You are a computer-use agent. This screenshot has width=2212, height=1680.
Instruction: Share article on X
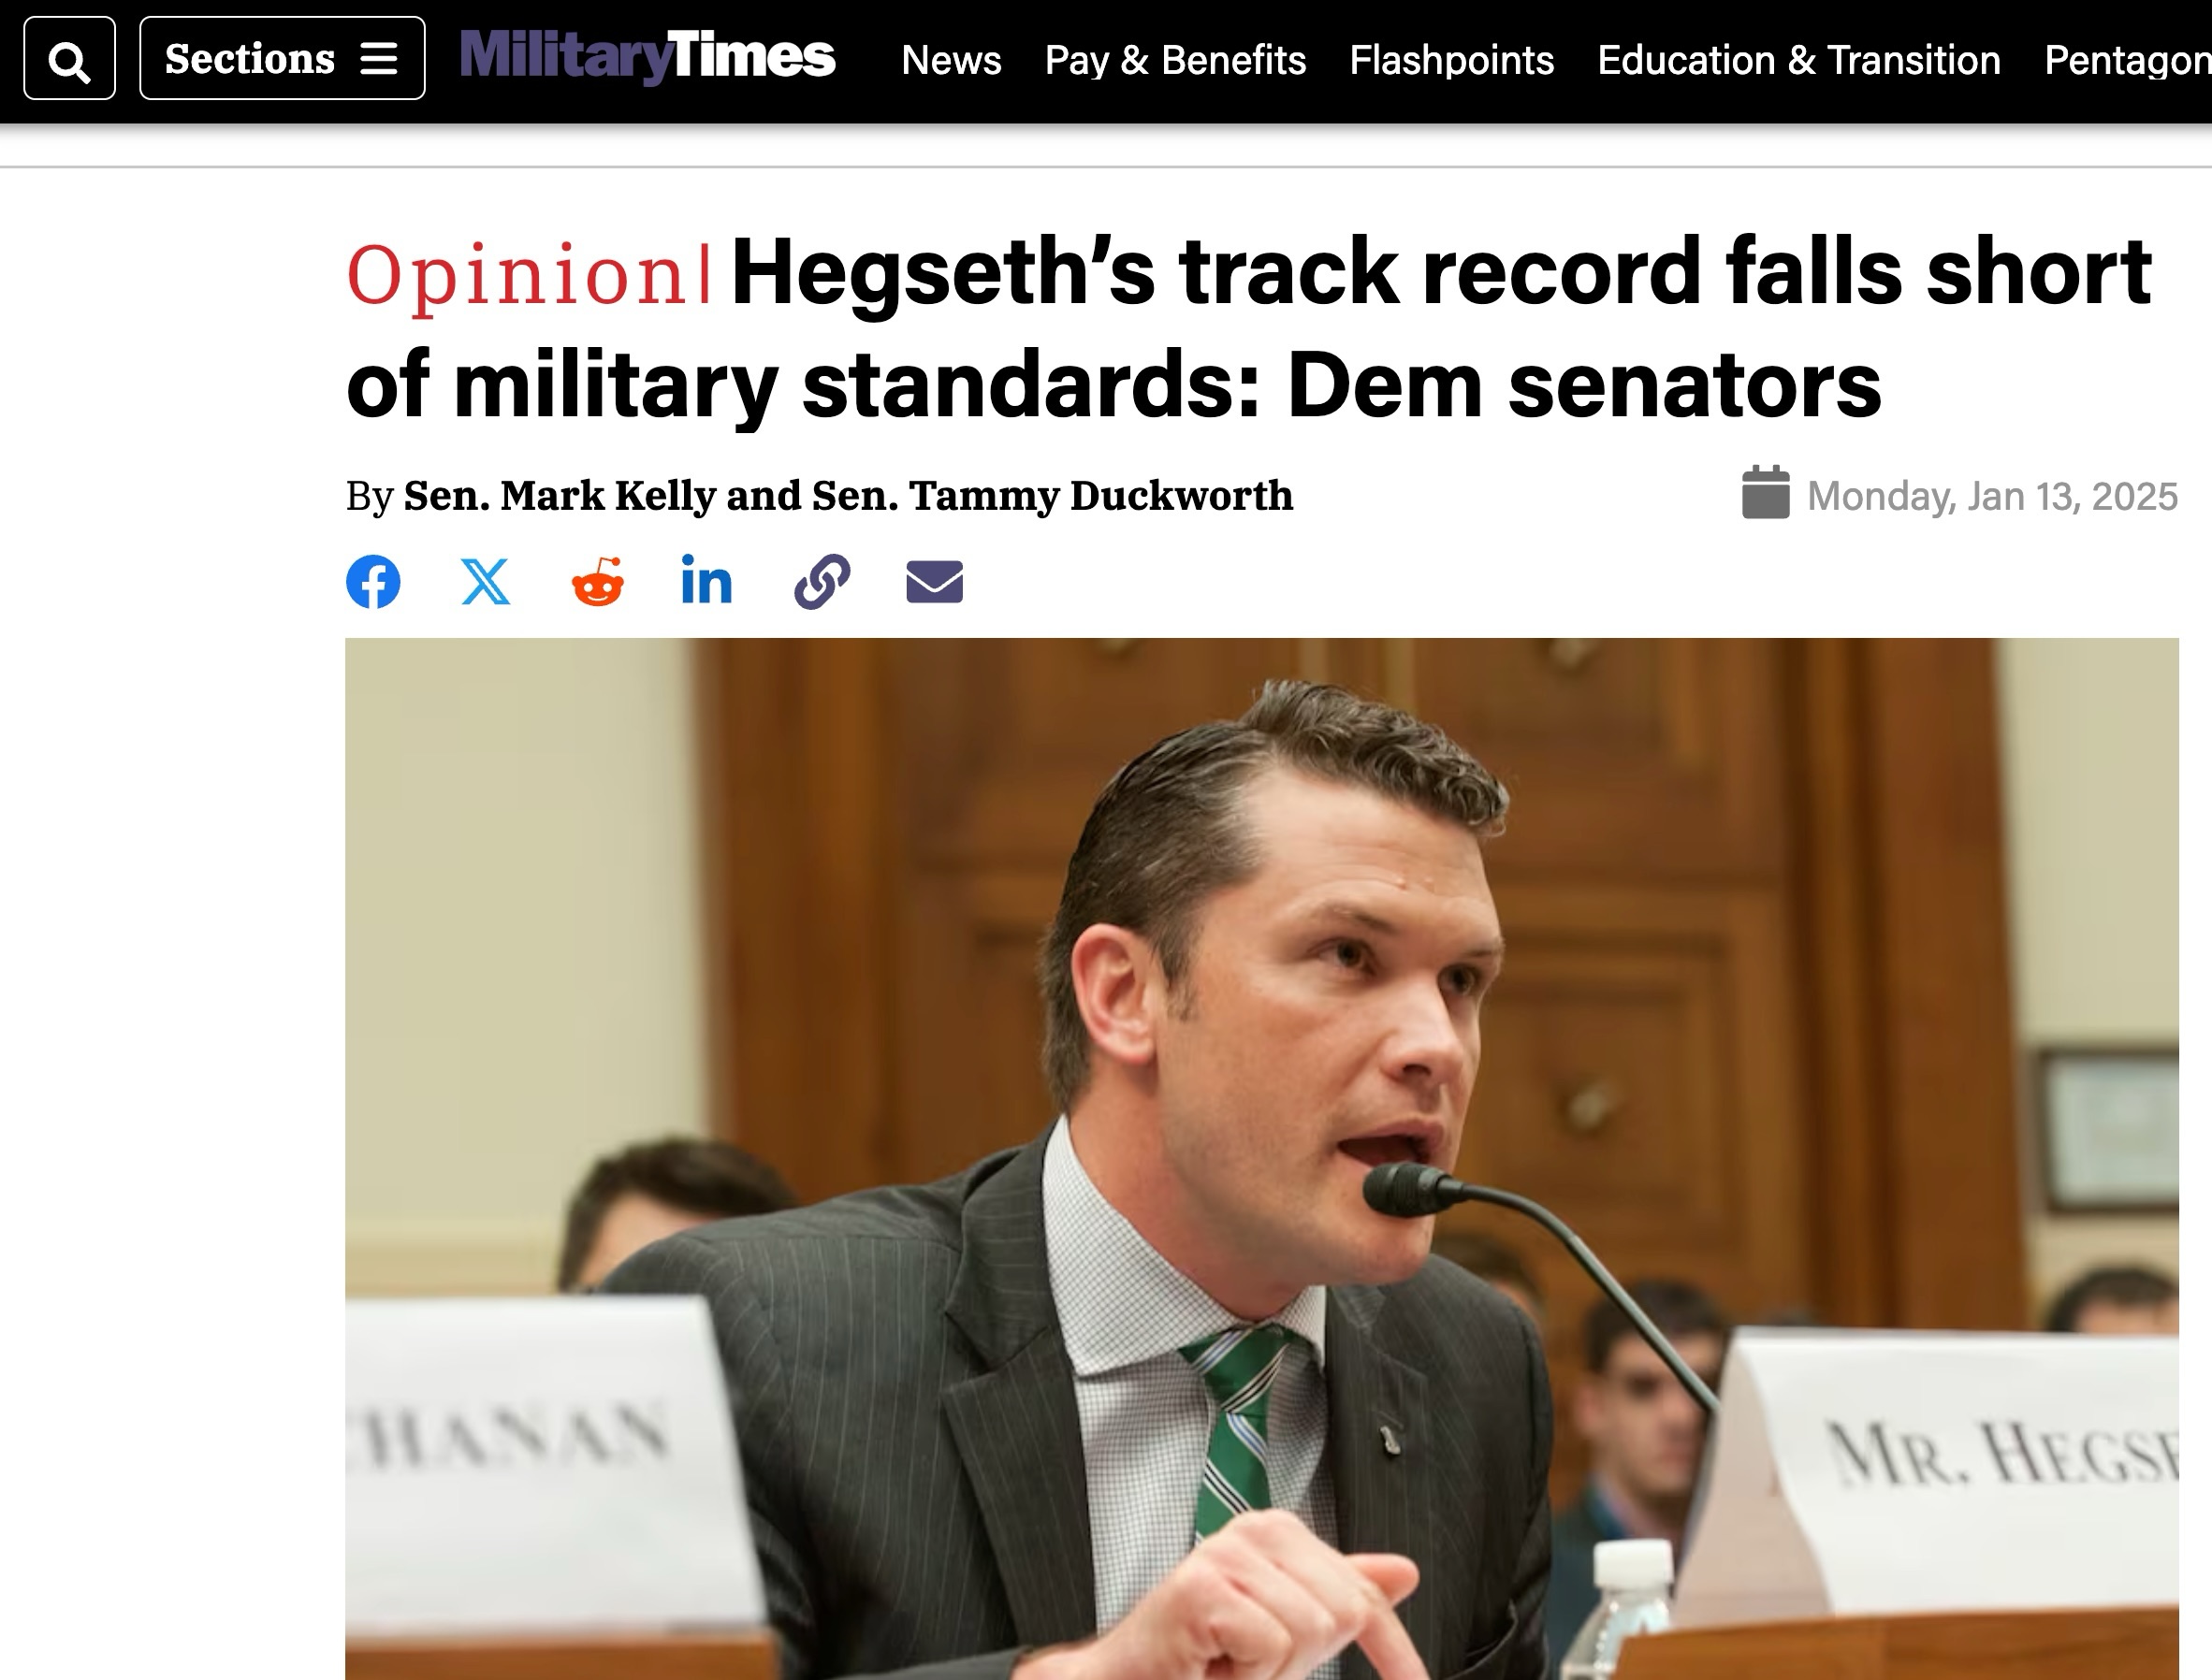(x=486, y=581)
